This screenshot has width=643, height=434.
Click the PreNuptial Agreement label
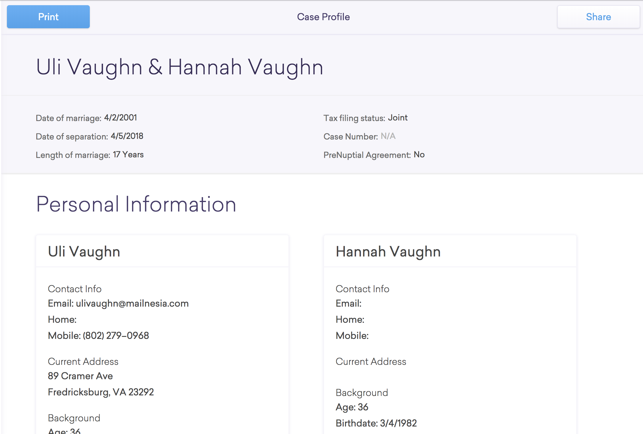(367, 155)
